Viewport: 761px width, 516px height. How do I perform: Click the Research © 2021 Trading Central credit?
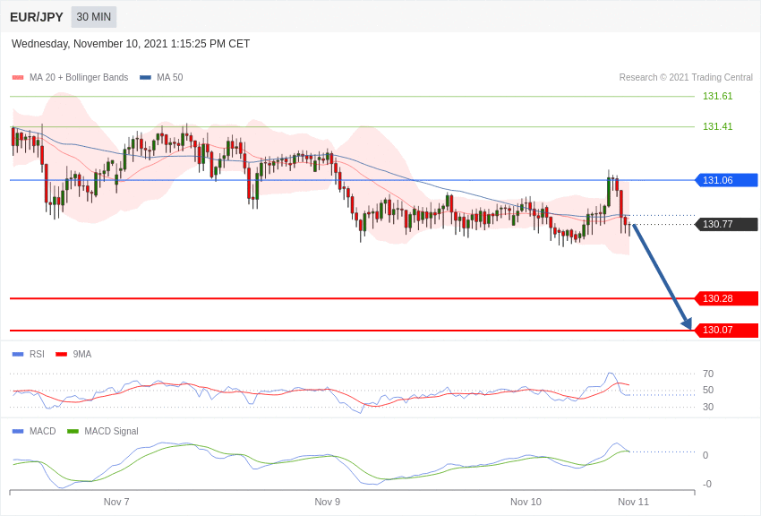point(686,78)
